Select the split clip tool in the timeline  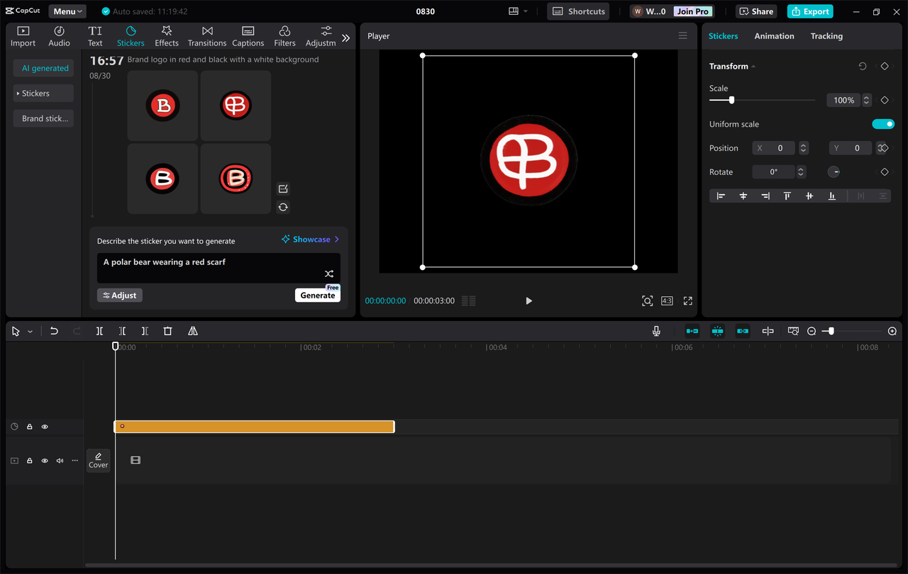99,330
